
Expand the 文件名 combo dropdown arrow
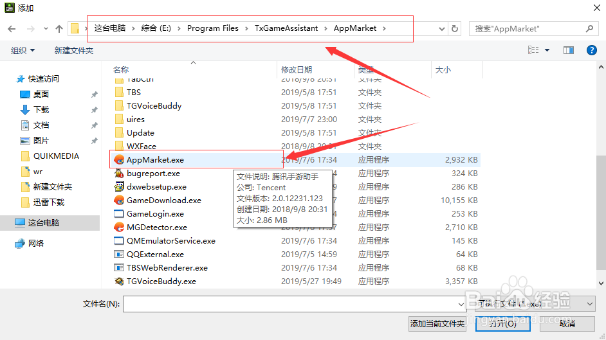pyautogui.click(x=461, y=304)
